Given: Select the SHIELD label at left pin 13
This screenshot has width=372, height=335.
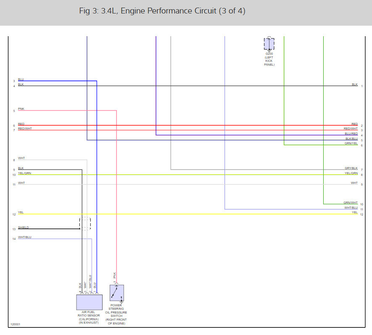Looking at the screenshot, I should 23,227.
